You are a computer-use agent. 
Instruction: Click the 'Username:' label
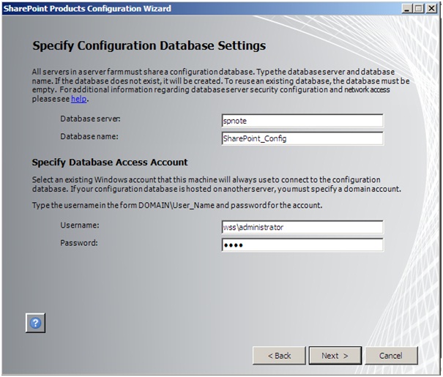(x=80, y=225)
